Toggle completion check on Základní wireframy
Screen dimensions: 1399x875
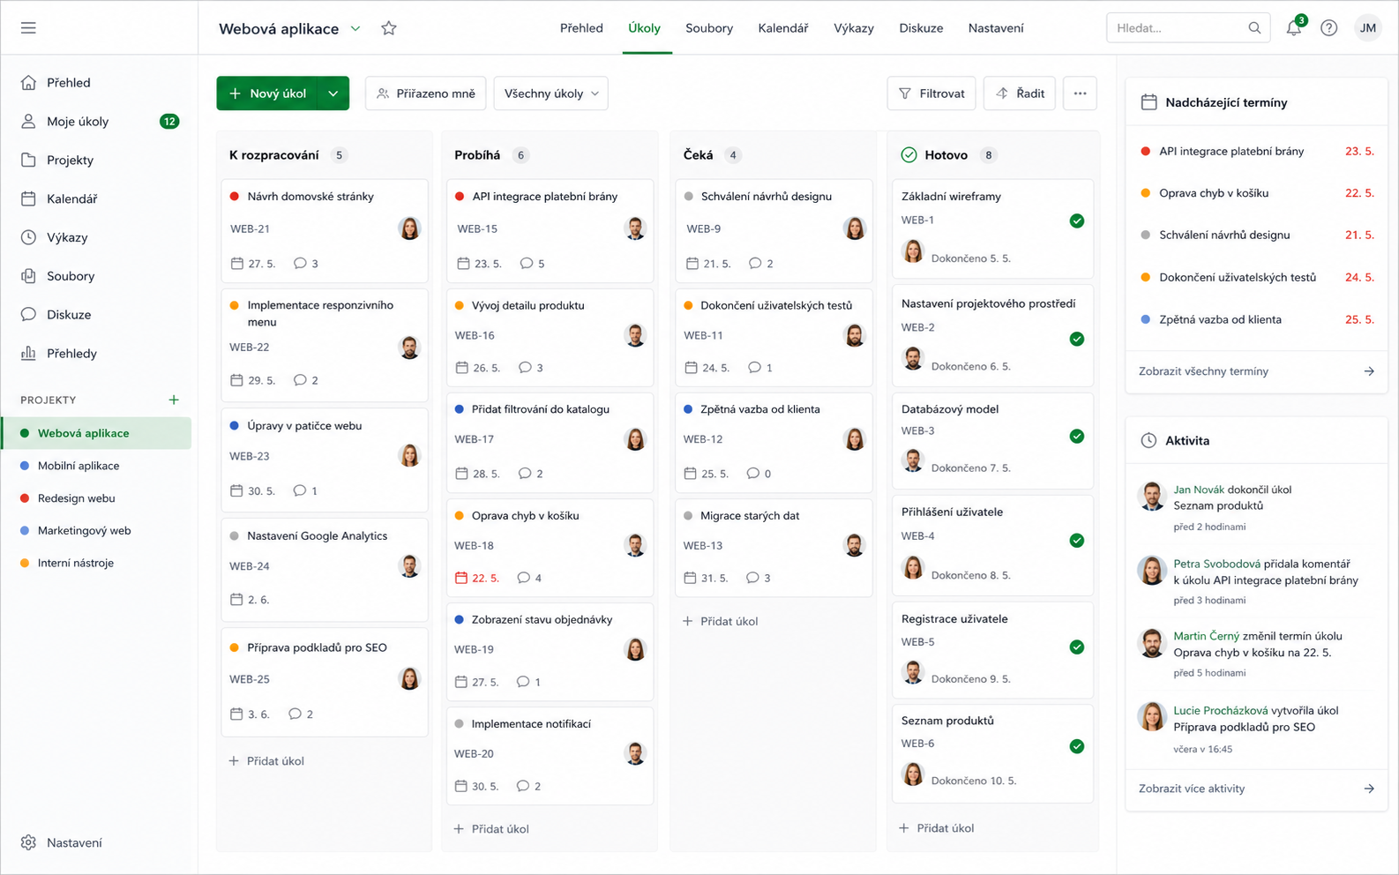pos(1077,221)
